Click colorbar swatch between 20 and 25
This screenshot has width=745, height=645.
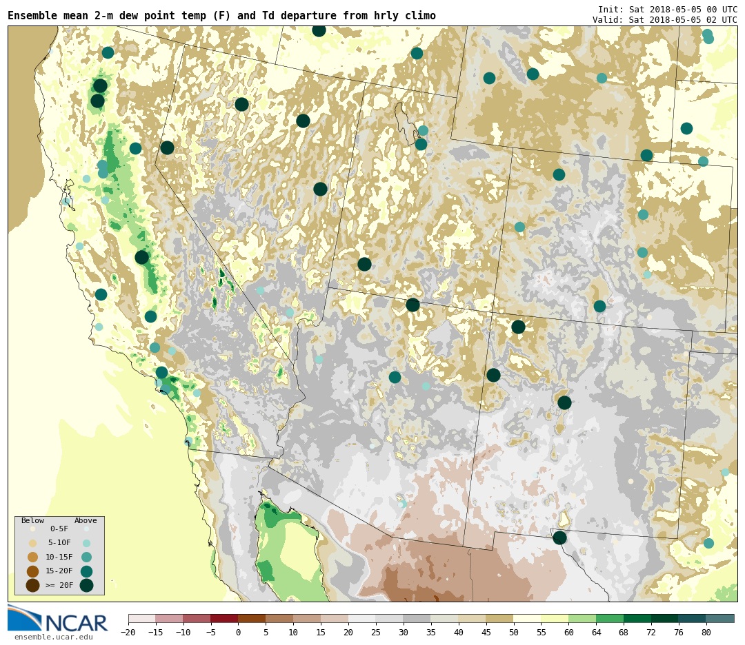(363, 619)
